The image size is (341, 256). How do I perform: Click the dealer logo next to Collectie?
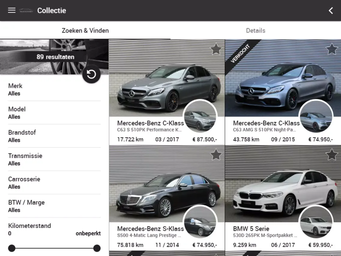(26, 11)
